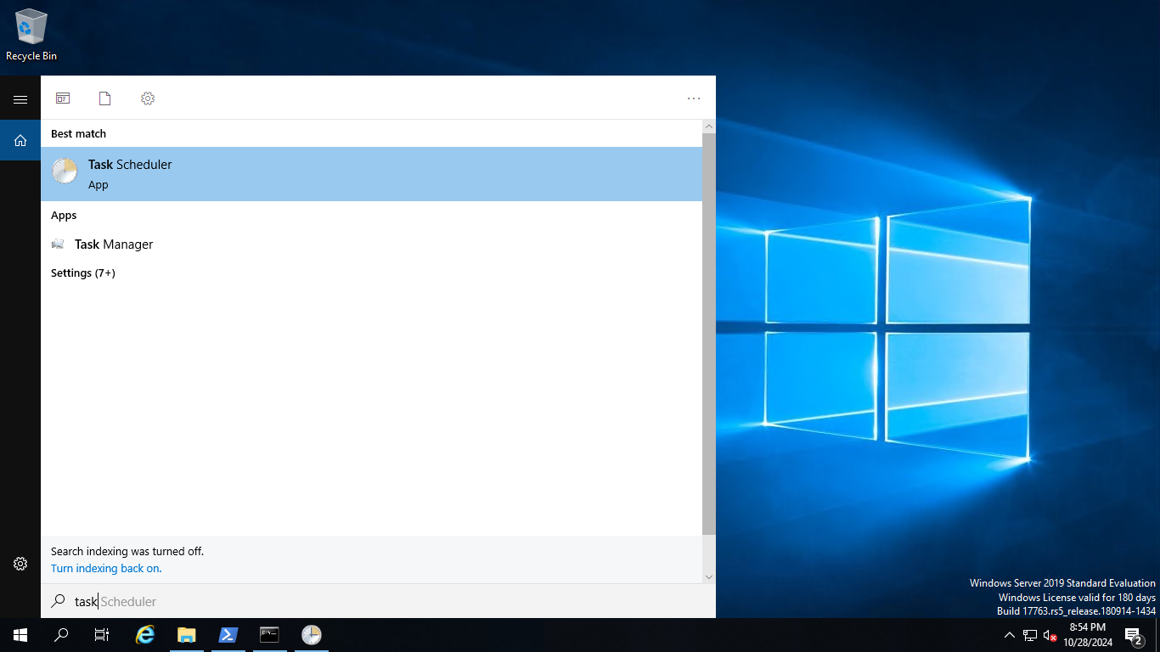Screen dimensions: 1160x652
Task: Open File Explorer from taskbar
Action: (187, 635)
